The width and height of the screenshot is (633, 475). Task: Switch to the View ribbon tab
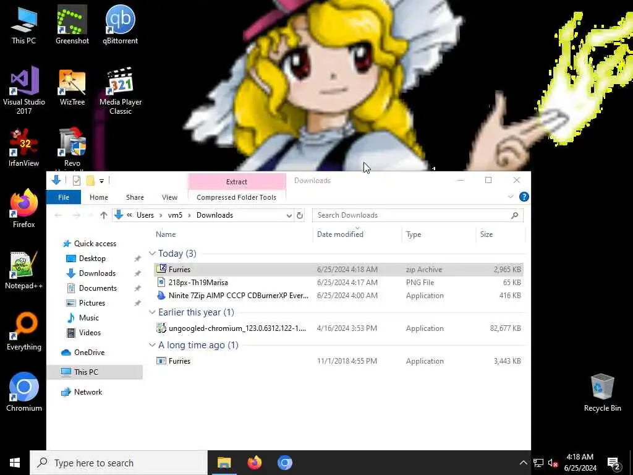pyautogui.click(x=169, y=197)
